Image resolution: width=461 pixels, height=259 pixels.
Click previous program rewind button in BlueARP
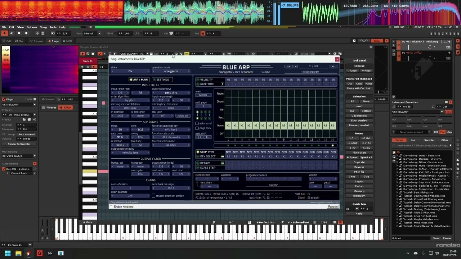tap(288, 67)
